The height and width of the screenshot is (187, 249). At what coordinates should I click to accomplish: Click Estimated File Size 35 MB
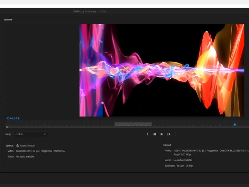pyautogui.click(x=179, y=166)
